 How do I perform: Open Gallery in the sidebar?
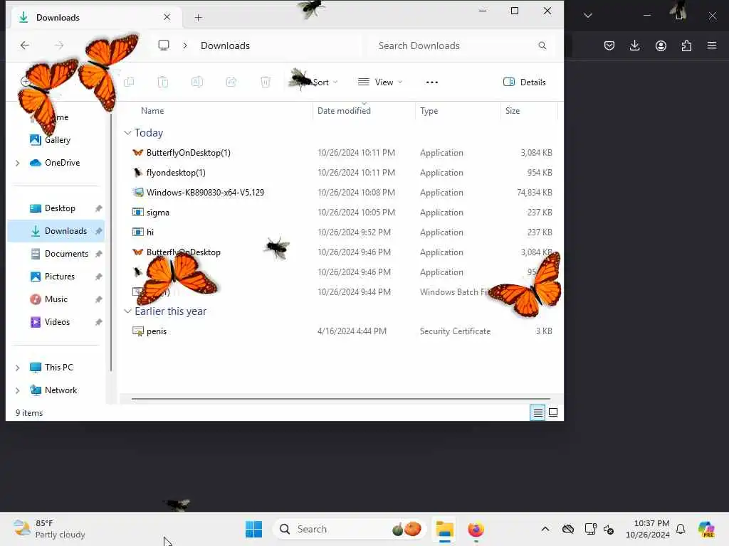tap(56, 140)
